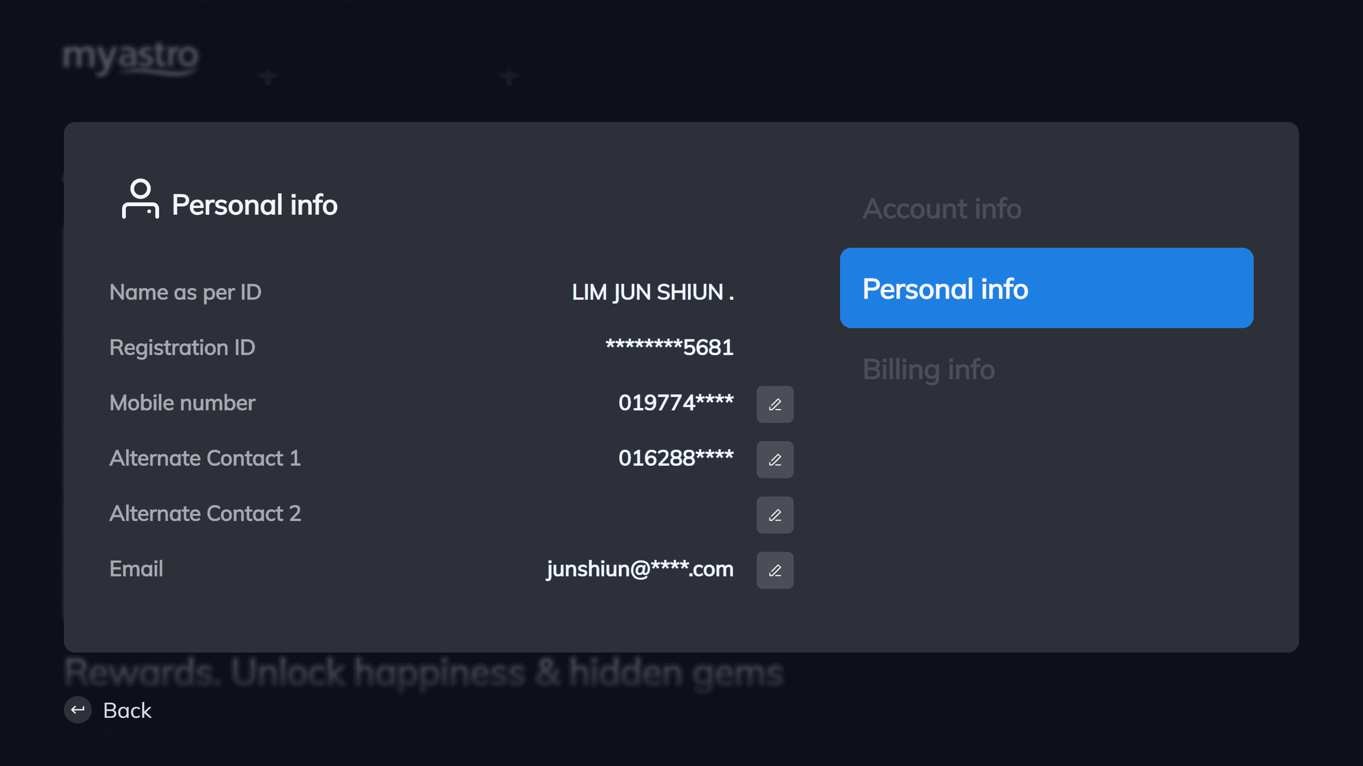The image size is (1363, 766).
Task: Click the masked mobile number 019774****
Action: point(676,403)
